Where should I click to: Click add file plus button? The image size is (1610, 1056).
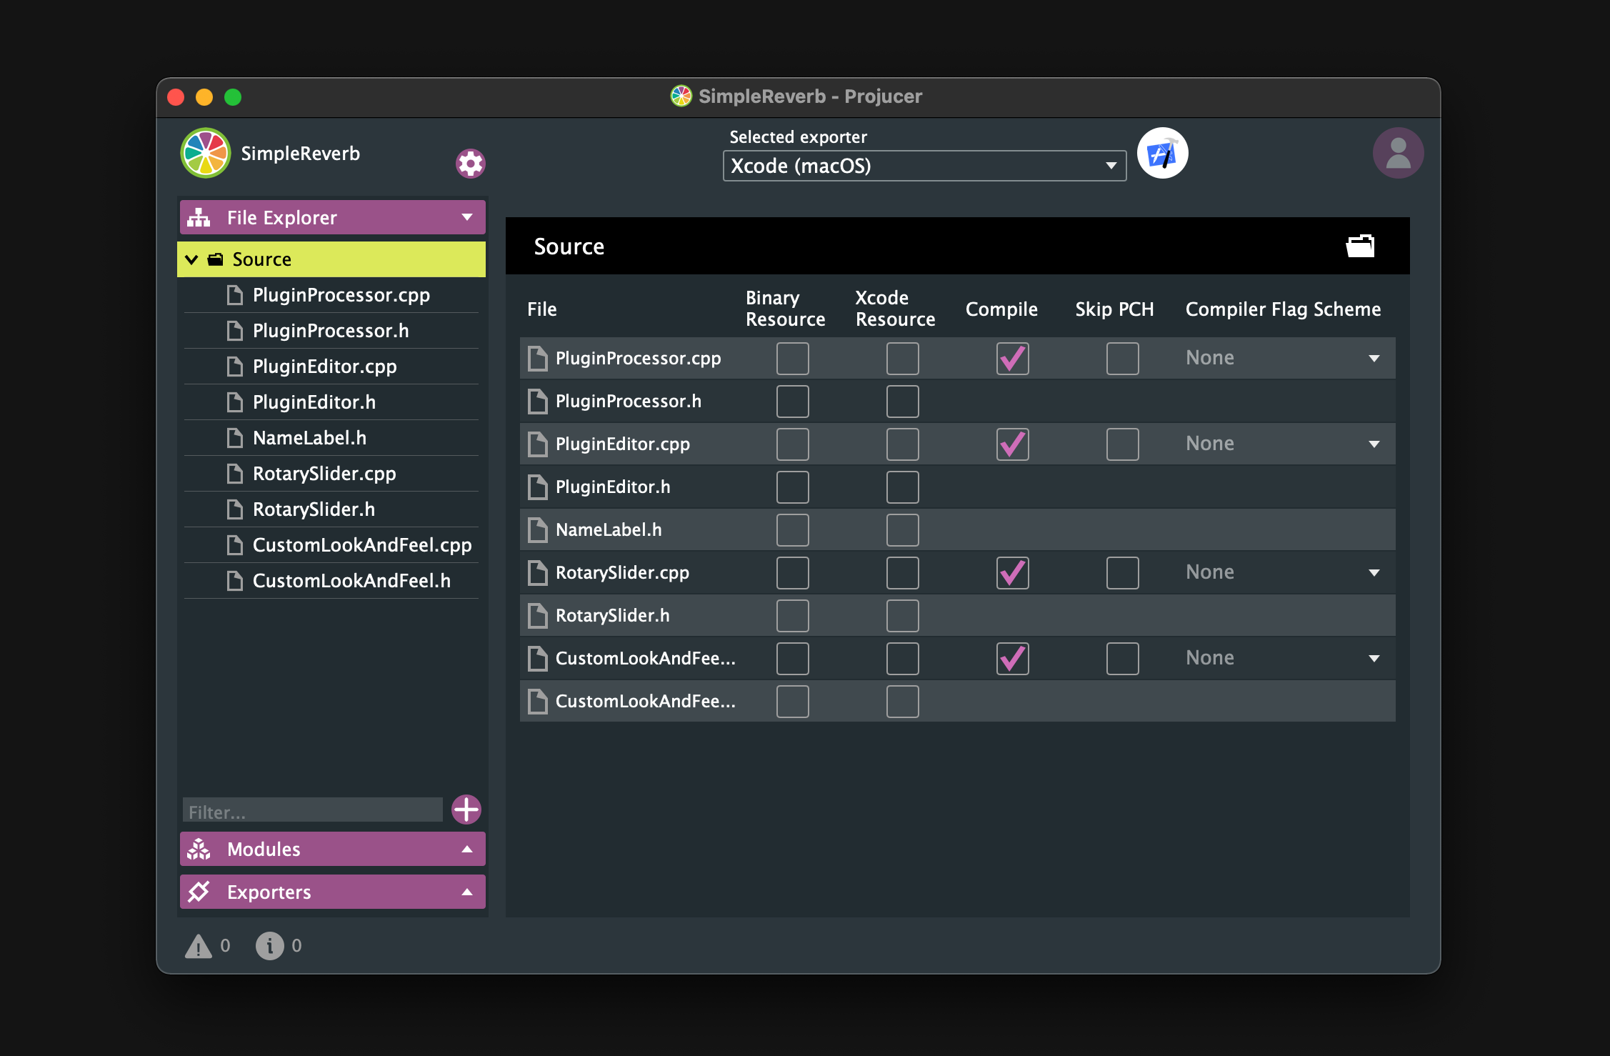(466, 810)
